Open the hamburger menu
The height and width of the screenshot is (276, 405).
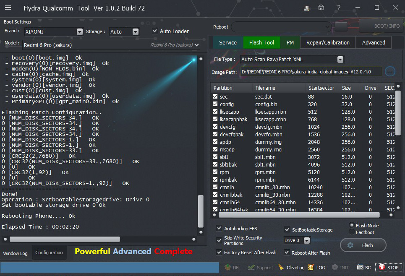[8, 8]
